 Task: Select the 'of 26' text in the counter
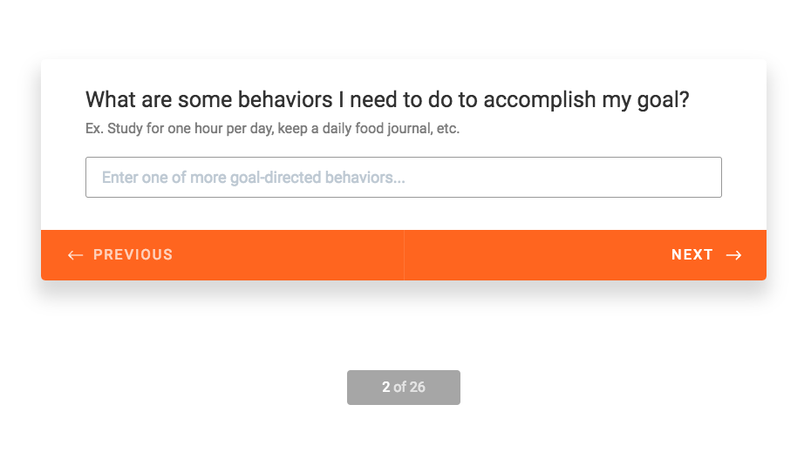409,387
